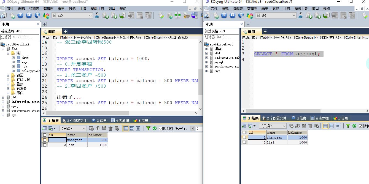Open the 文件 menu in left window
Screen dimensions: 369x184
click(10, 9)
